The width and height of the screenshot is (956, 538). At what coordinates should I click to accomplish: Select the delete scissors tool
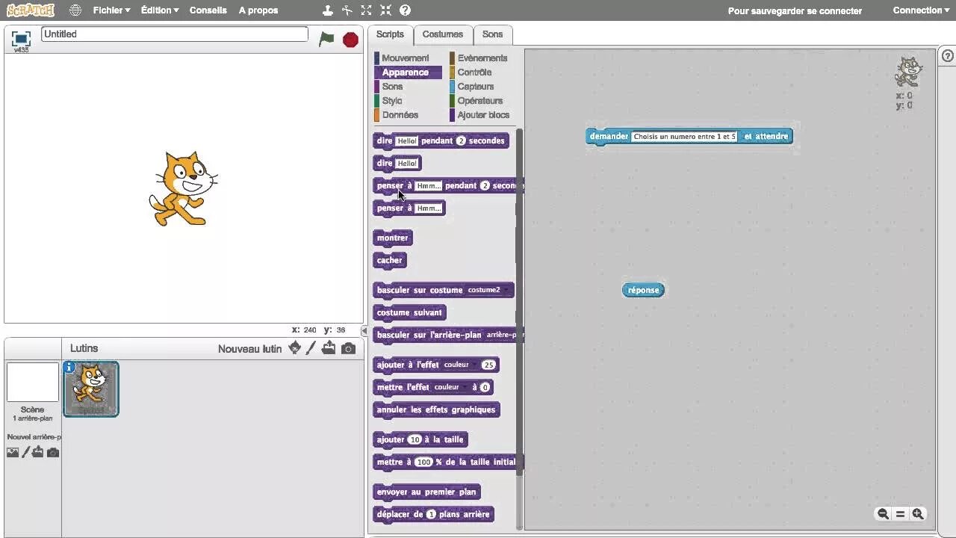347,10
